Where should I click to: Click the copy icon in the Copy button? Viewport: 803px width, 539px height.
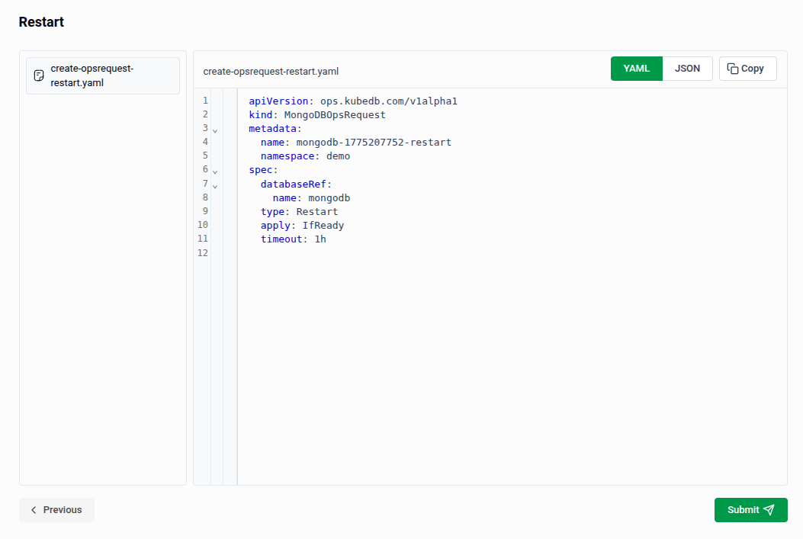pos(734,68)
